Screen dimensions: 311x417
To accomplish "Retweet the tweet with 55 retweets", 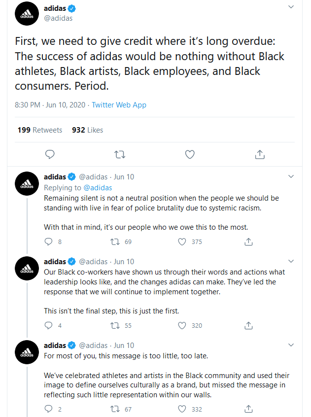I will (115, 325).
